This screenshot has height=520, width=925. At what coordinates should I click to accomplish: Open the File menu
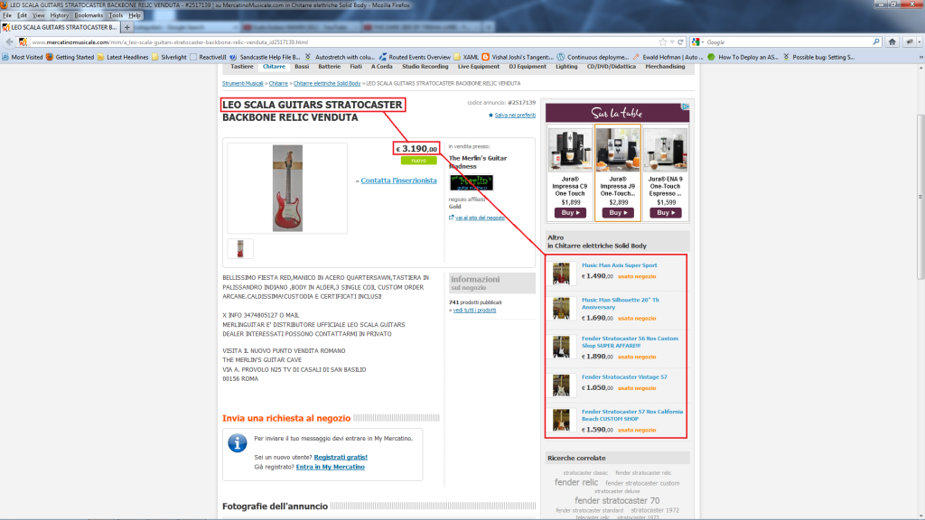pyautogui.click(x=7, y=15)
